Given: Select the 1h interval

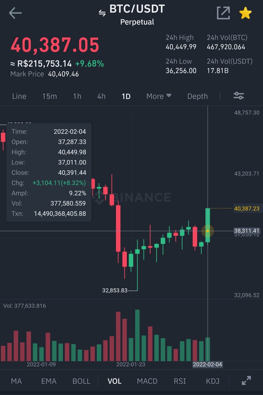Looking at the screenshot, I should [x=77, y=96].
